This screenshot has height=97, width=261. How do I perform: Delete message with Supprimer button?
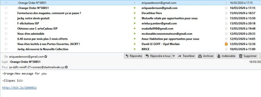tap(248, 56)
